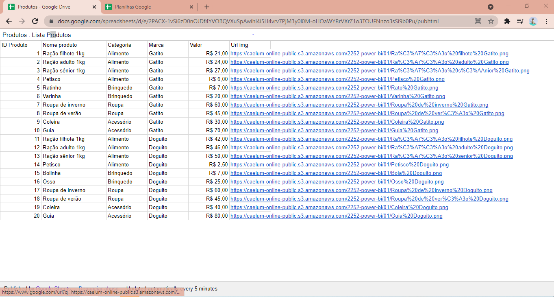Screen dimensions: 554x297
Task: Open the Roupa de inverno Gatito link
Action: (x=359, y=105)
